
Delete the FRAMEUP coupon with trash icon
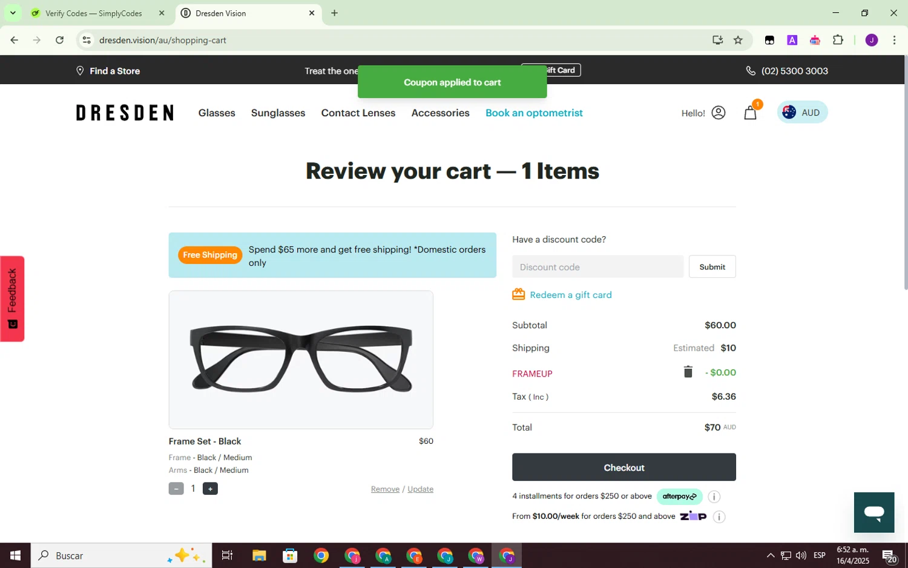pyautogui.click(x=688, y=372)
